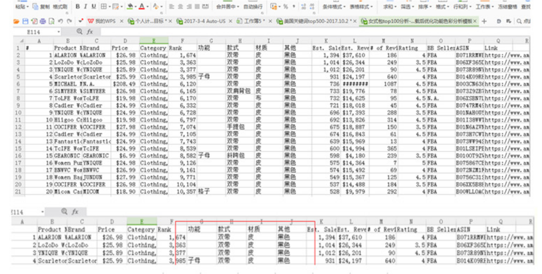
Task: Select the cell reading 手提包
Action: pos(240,127)
